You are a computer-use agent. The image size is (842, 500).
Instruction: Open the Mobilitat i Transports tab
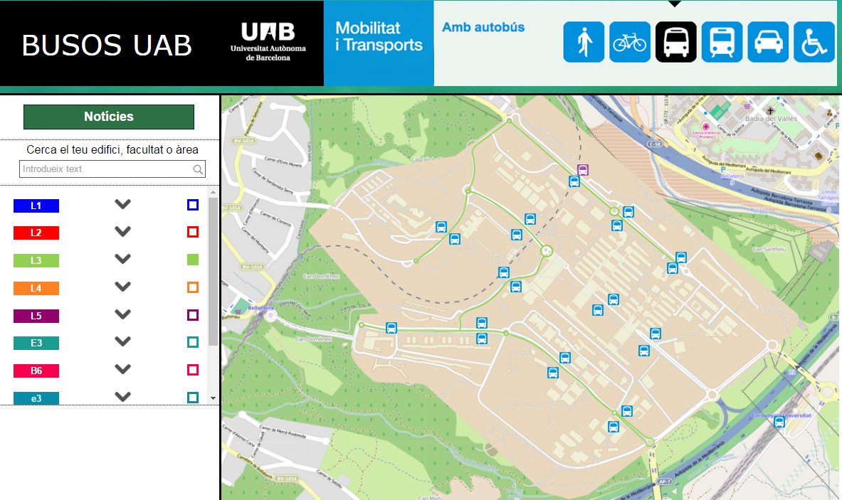(x=379, y=37)
